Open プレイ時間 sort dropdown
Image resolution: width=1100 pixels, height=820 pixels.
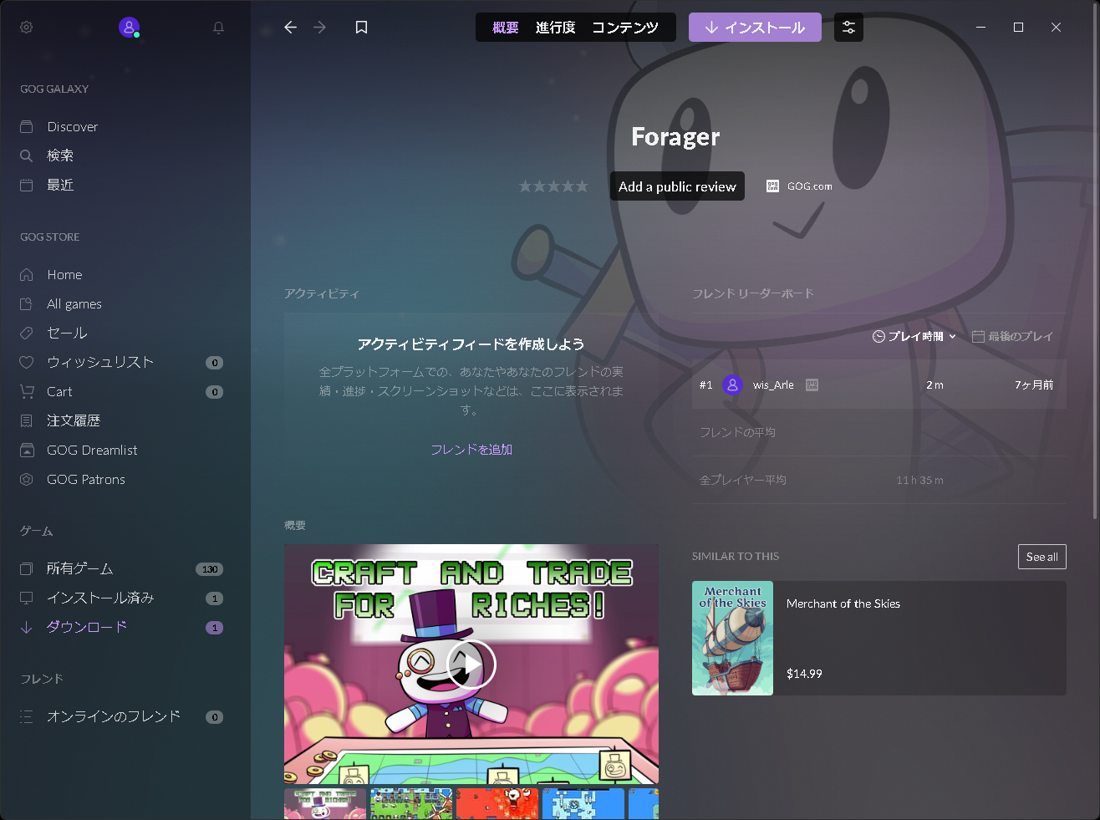(914, 336)
